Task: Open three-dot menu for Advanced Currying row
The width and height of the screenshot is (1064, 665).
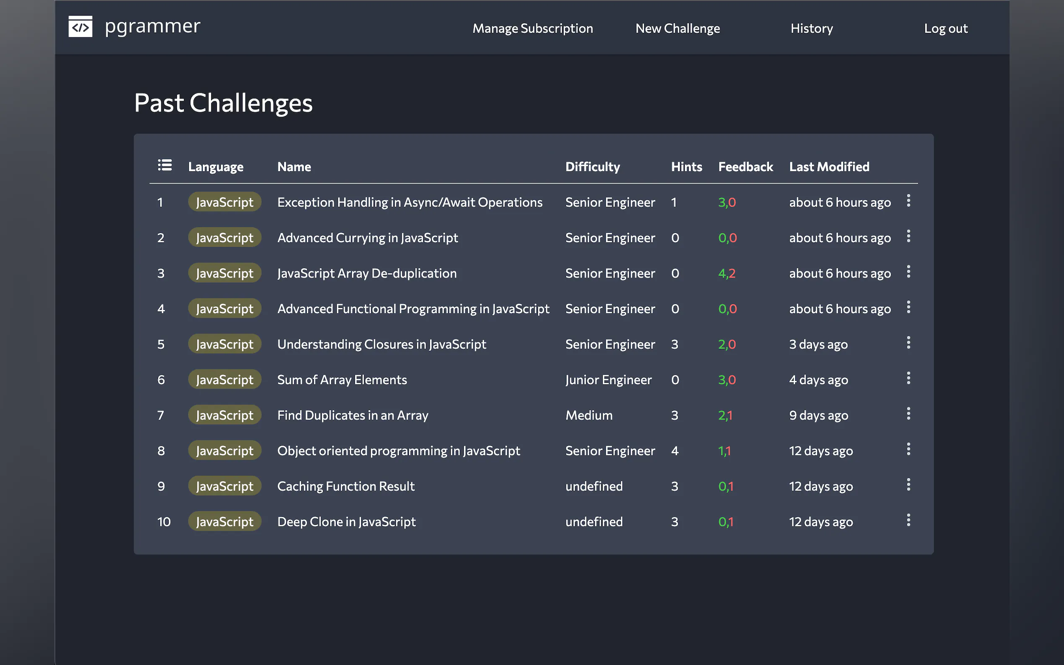Action: pos(908,237)
